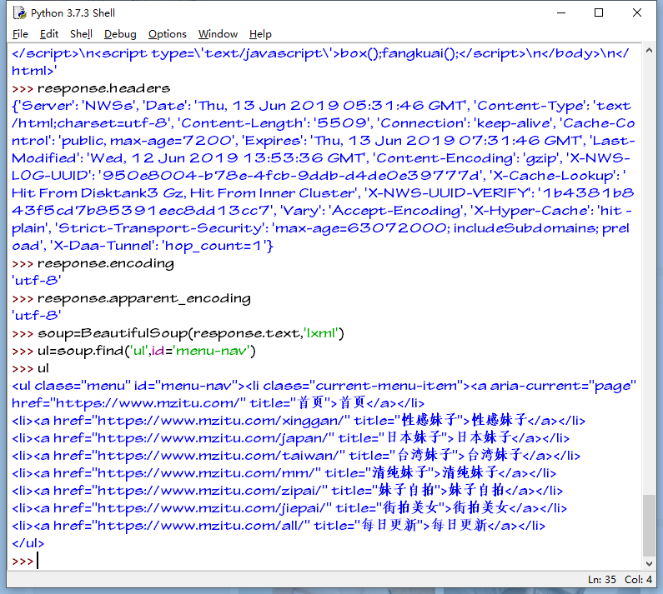The image size is (663, 594).
Task: Click the Col: 4 status indicator
Action: pyautogui.click(x=638, y=579)
